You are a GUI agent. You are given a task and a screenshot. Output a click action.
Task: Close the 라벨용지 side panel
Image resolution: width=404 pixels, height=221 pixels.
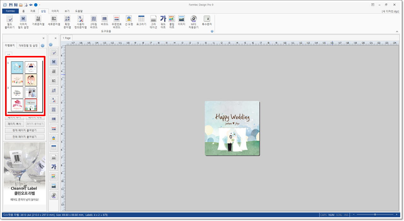click(x=44, y=38)
